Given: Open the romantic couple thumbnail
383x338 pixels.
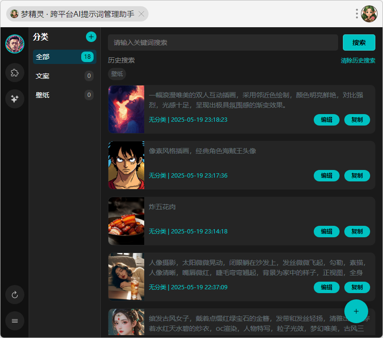Looking at the screenshot, I should 126,109.
